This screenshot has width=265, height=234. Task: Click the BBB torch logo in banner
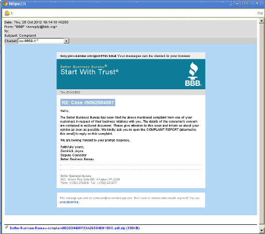[x=193, y=74]
